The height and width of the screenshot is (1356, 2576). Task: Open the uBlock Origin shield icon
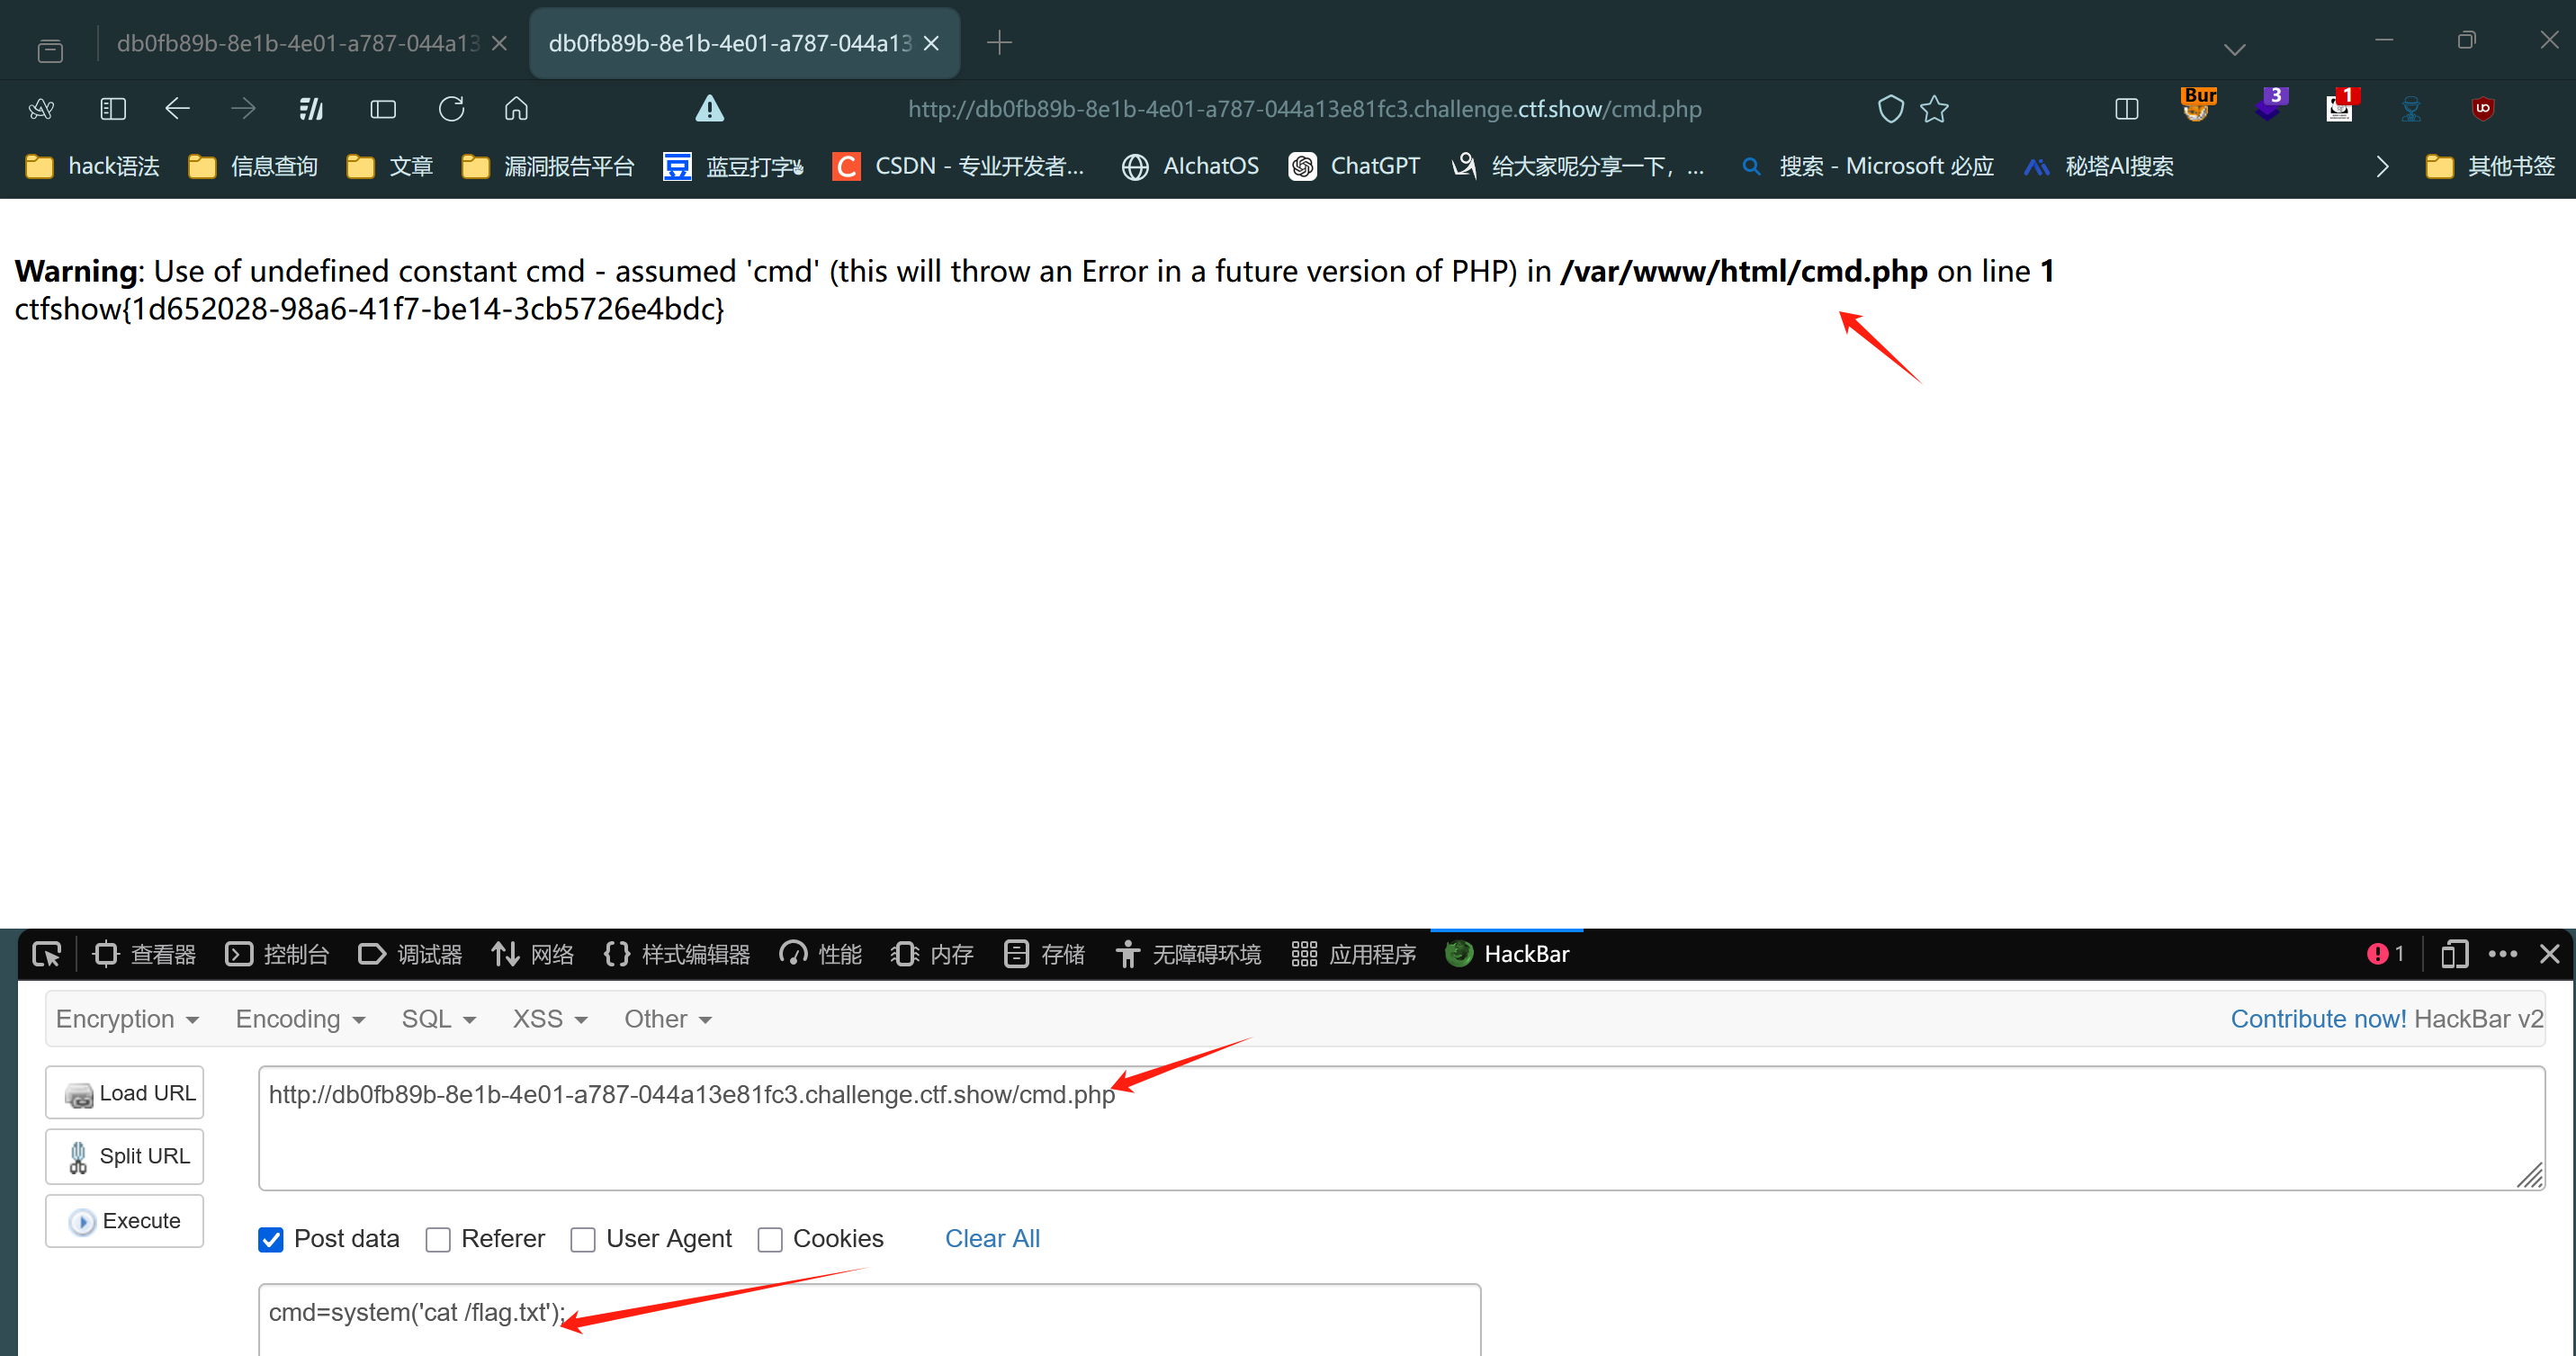click(x=2482, y=108)
